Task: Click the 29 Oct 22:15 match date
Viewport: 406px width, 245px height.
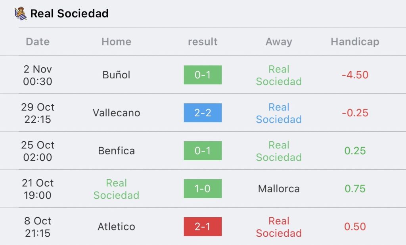Action: pos(38,113)
